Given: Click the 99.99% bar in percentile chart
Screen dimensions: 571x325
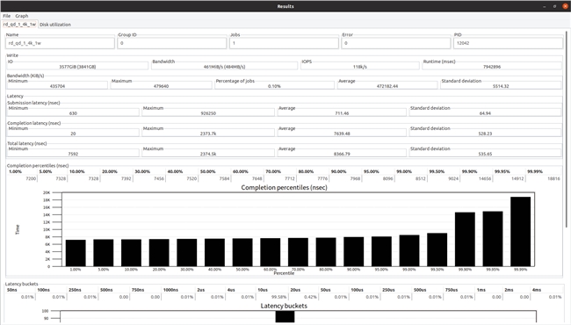Looking at the screenshot, I should (x=520, y=232).
